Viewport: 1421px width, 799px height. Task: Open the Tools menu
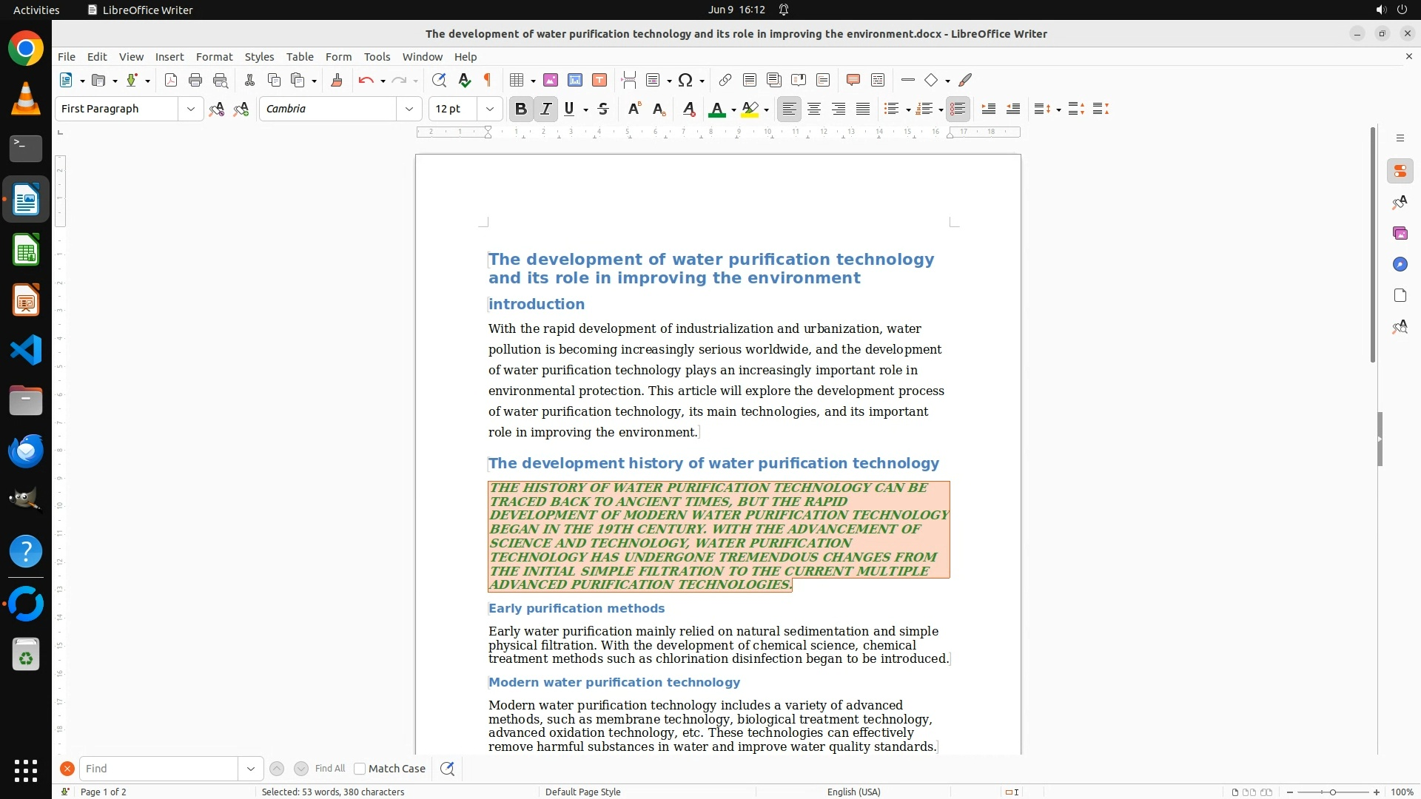point(377,56)
